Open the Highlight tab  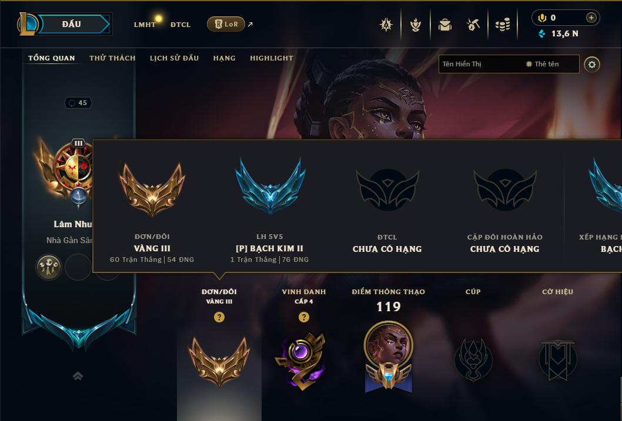272,58
